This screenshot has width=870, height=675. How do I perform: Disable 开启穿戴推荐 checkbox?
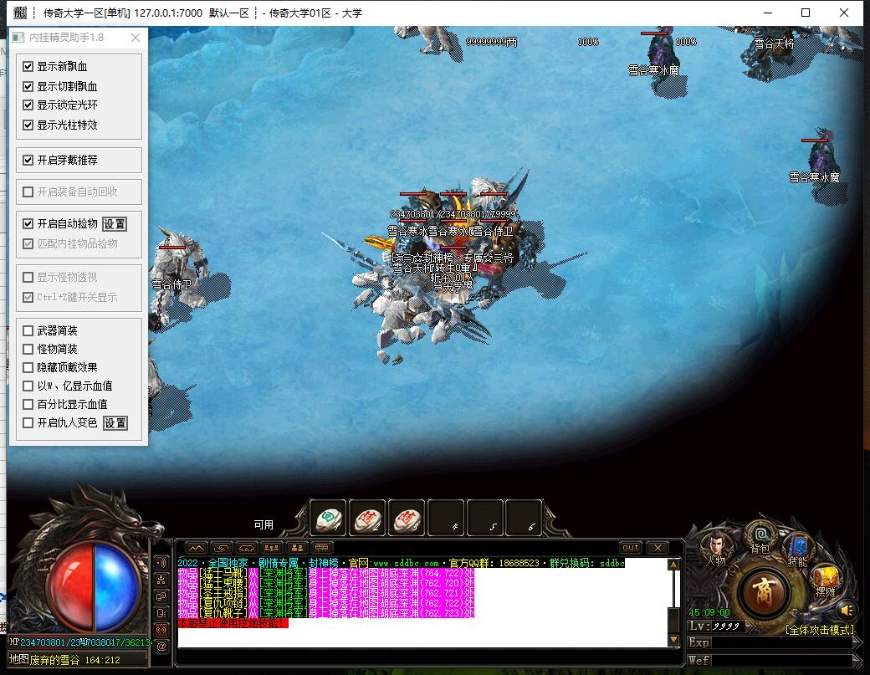pos(28,161)
